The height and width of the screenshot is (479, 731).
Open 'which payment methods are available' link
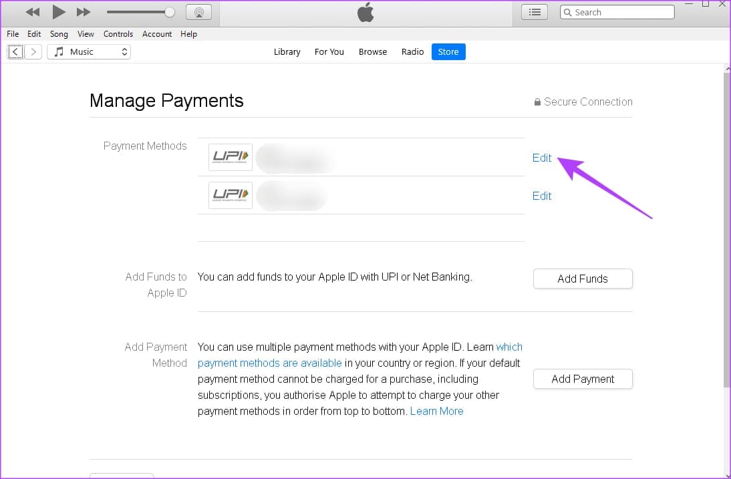(x=269, y=363)
